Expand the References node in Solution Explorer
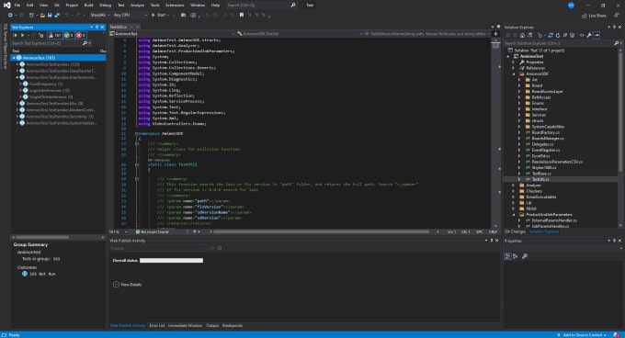625x338 pixels. pos(514,68)
